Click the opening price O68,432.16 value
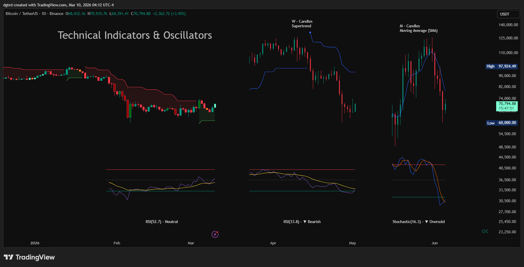Viewport: 524px width, 267px height. point(75,14)
